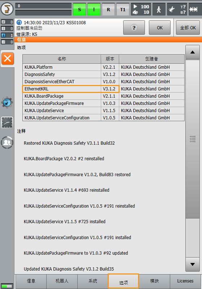
Task: Open the incremental jogging icon
Action: point(194,9)
